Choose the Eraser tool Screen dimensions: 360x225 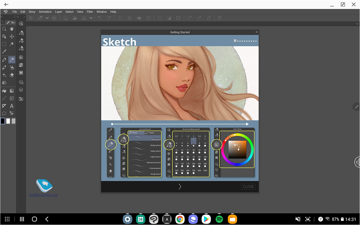pos(12,75)
